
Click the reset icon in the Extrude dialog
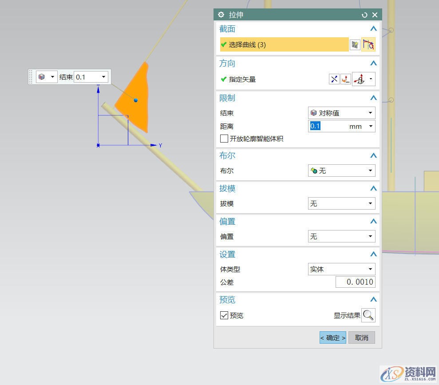[x=364, y=15]
